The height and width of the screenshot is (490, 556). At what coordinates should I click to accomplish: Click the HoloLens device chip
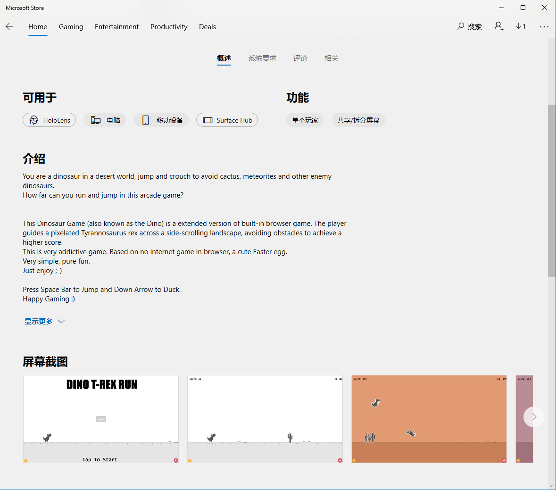point(50,120)
